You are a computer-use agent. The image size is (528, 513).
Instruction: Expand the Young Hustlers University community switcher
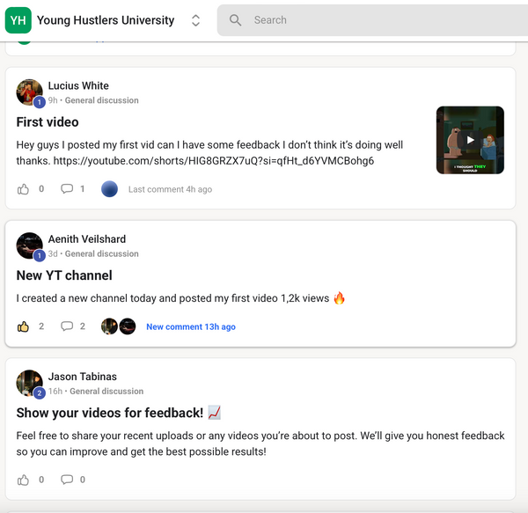(x=195, y=20)
